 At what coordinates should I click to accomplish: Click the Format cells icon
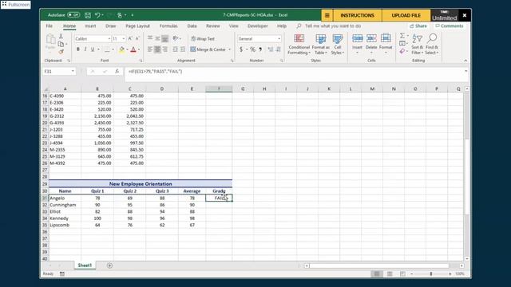click(x=386, y=38)
